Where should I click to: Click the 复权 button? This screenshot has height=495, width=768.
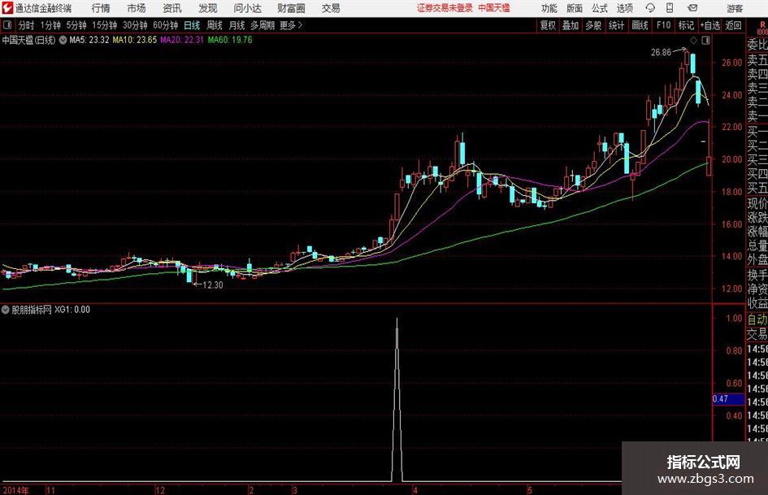point(548,25)
